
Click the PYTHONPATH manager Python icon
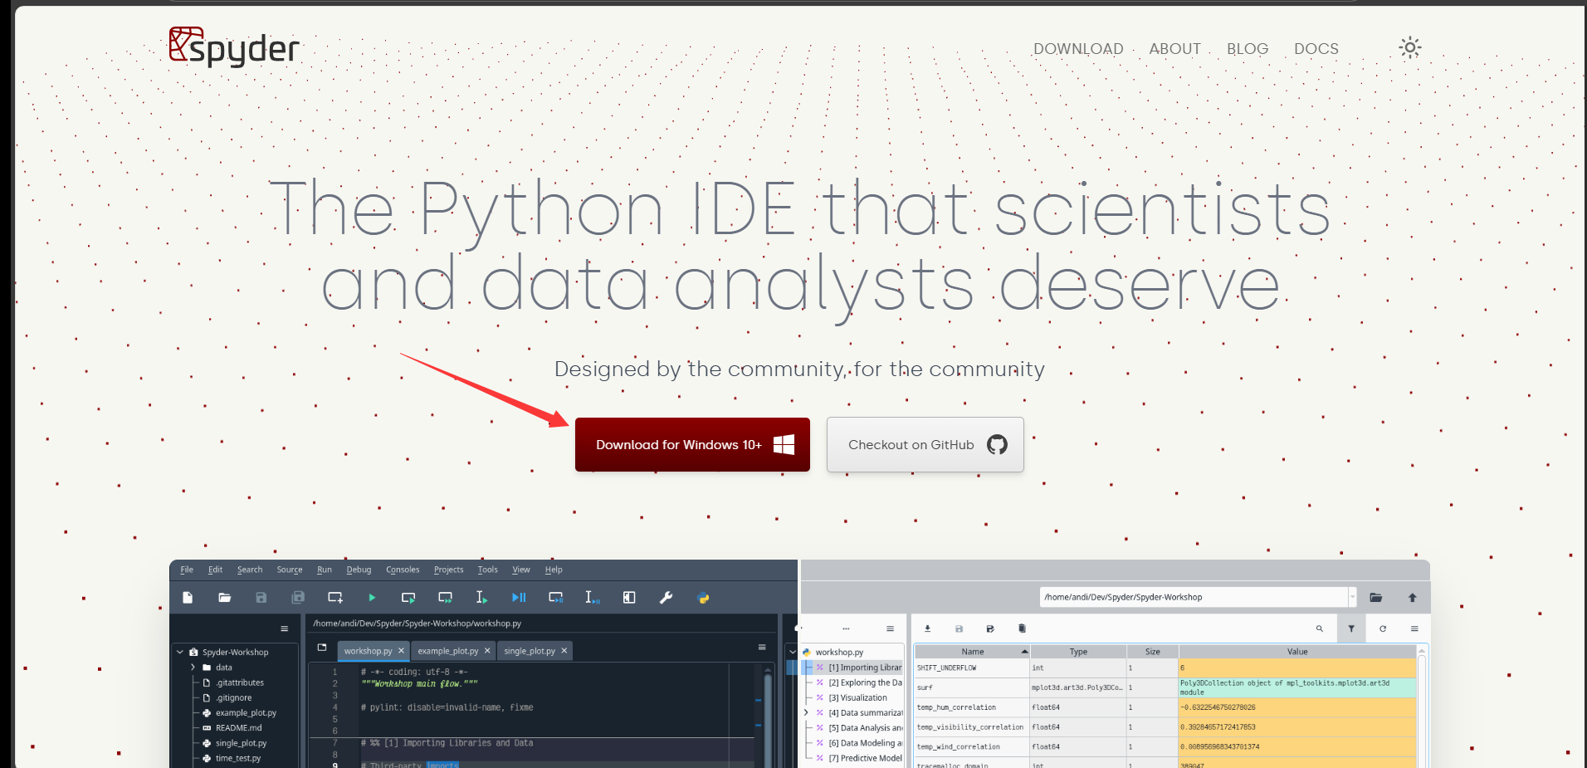pyautogui.click(x=703, y=597)
